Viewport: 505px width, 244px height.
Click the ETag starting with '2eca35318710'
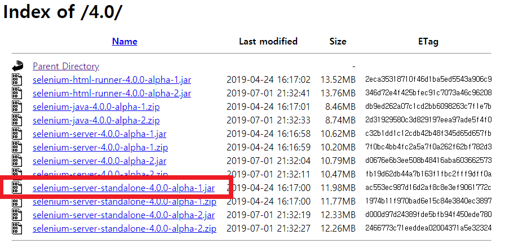tap(428, 79)
